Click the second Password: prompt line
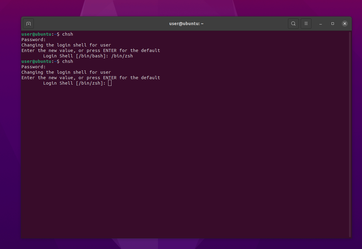Image resolution: width=362 pixels, height=249 pixels. [34, 67]
